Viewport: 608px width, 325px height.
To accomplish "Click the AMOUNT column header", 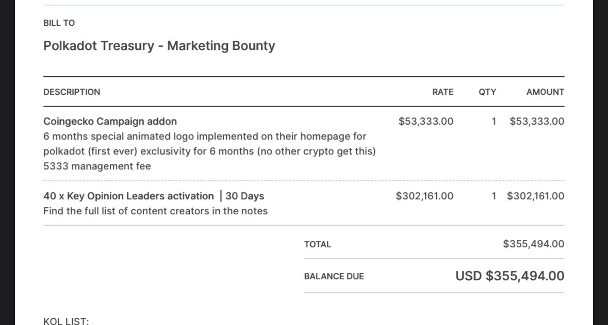I will 545,92.
